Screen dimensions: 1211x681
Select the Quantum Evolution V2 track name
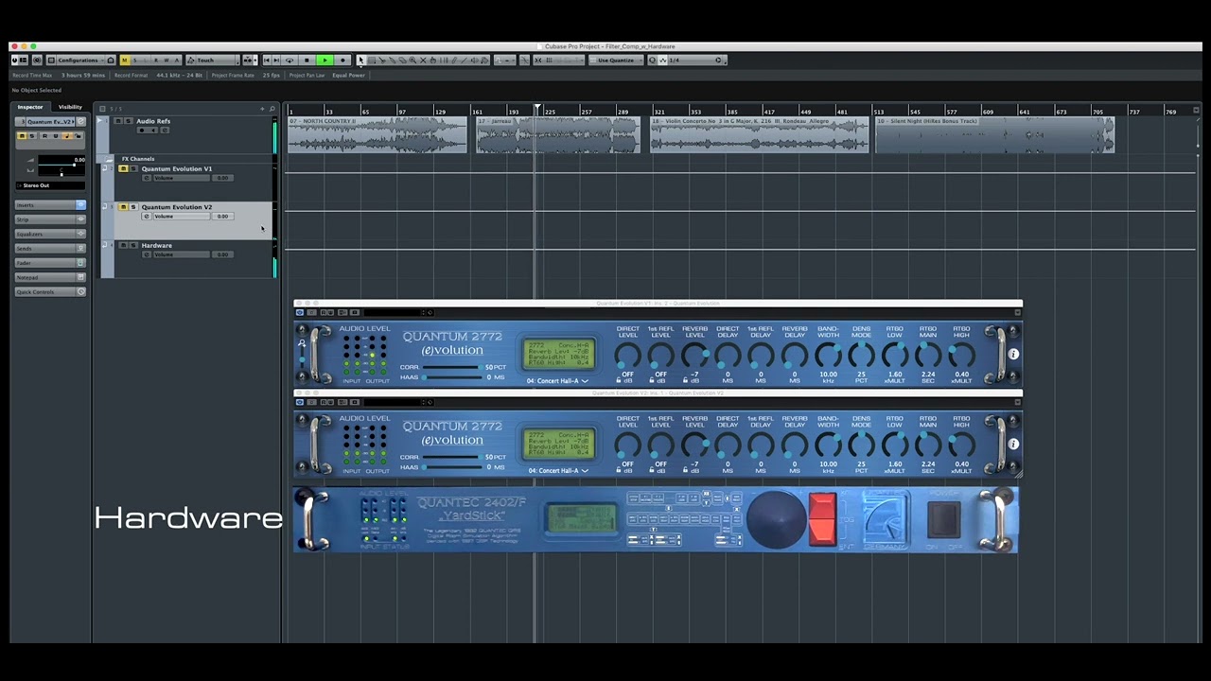[177, 206]
